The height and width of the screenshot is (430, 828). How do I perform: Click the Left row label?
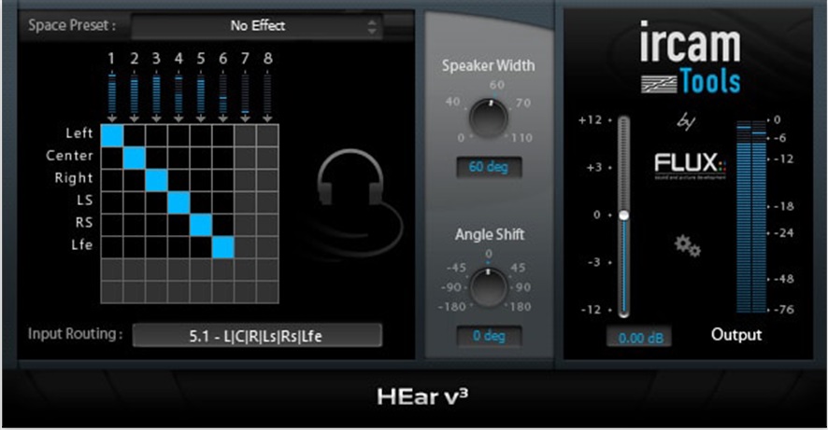pos(79,133)
